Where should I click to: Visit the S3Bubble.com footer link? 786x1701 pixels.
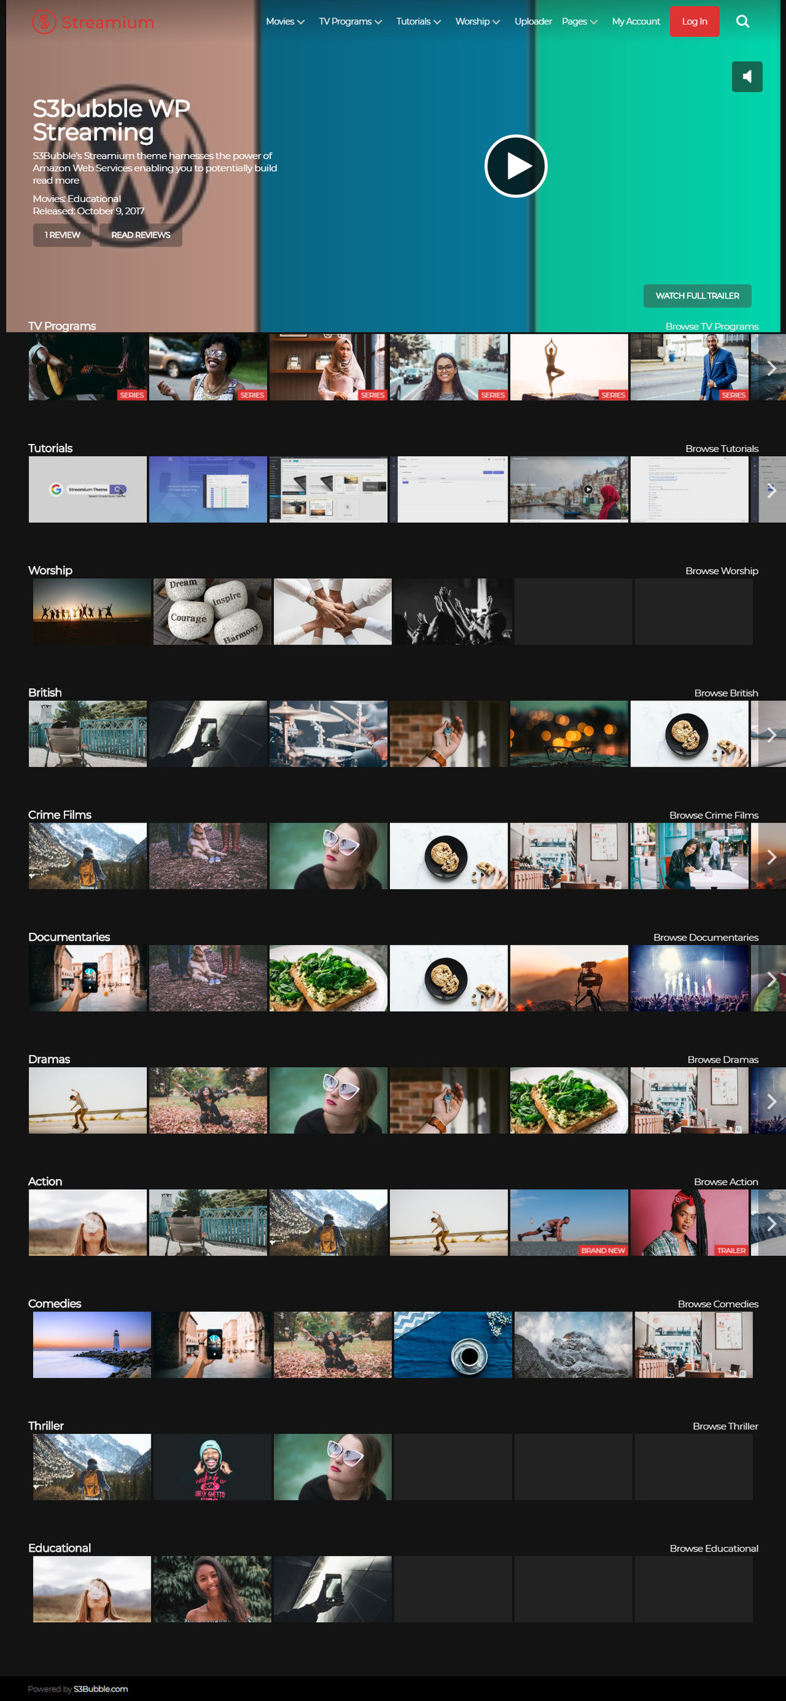[x=100, y=1689]
